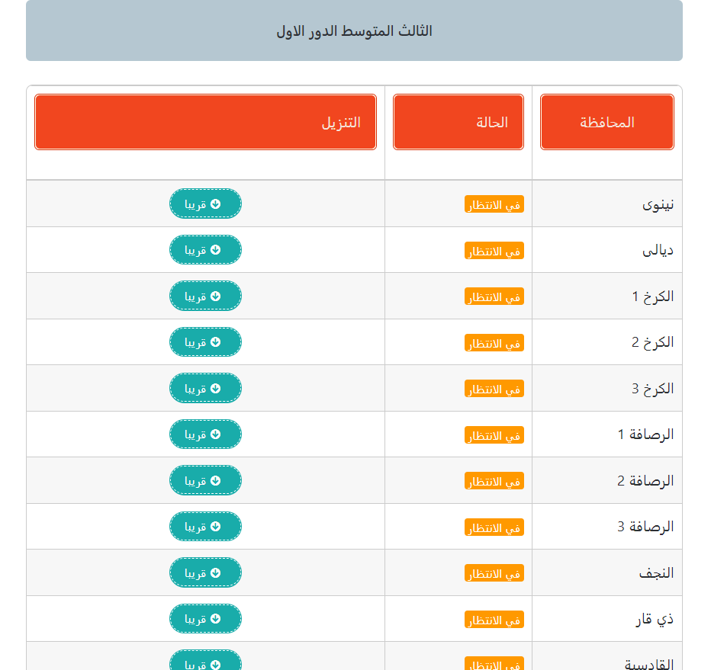The width and height of the screenshot is (711, 670).
Task: Select the الرصافة 1 governorate cell
Action: click(x=607, y=434)
